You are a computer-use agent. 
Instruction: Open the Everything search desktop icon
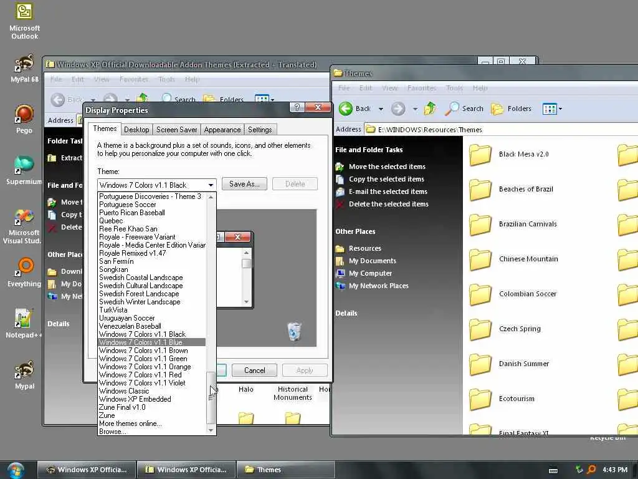point(24,272)
